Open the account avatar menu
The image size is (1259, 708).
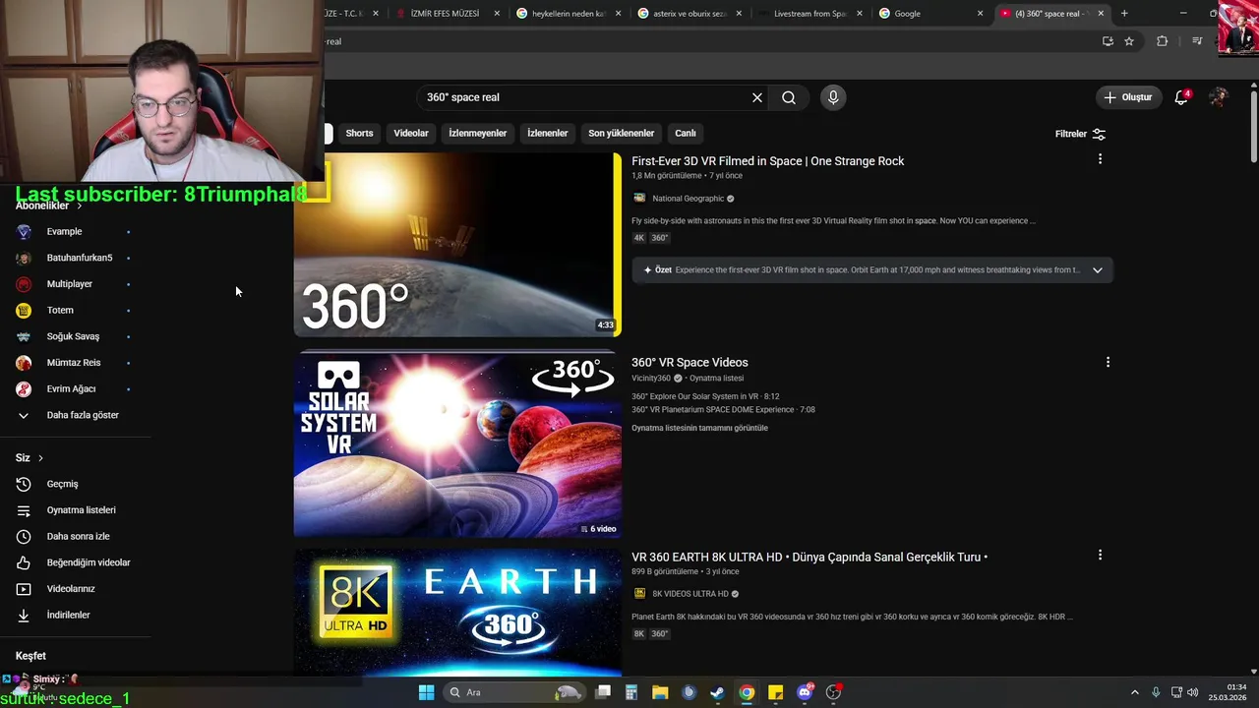1219,97
